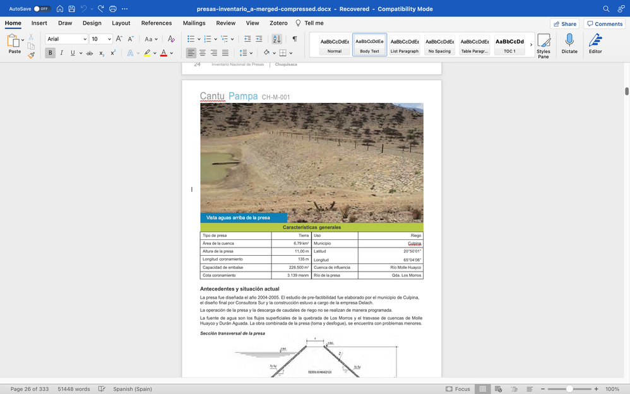Toggle left text alignment

[191, 53]
